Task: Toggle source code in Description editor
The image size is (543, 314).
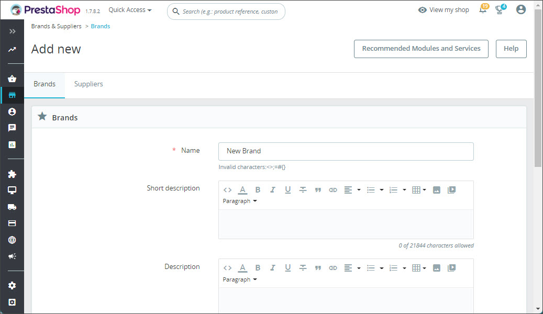Action: tap(228, 268)
